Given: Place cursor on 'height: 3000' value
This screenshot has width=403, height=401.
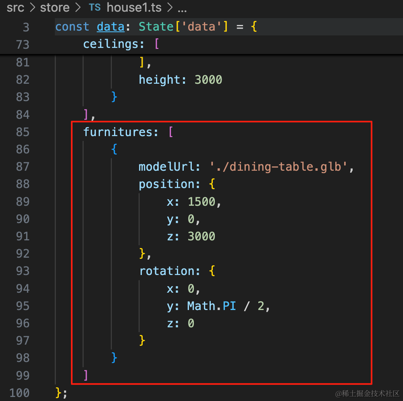Looking at the screenshot, I should 208,80.
